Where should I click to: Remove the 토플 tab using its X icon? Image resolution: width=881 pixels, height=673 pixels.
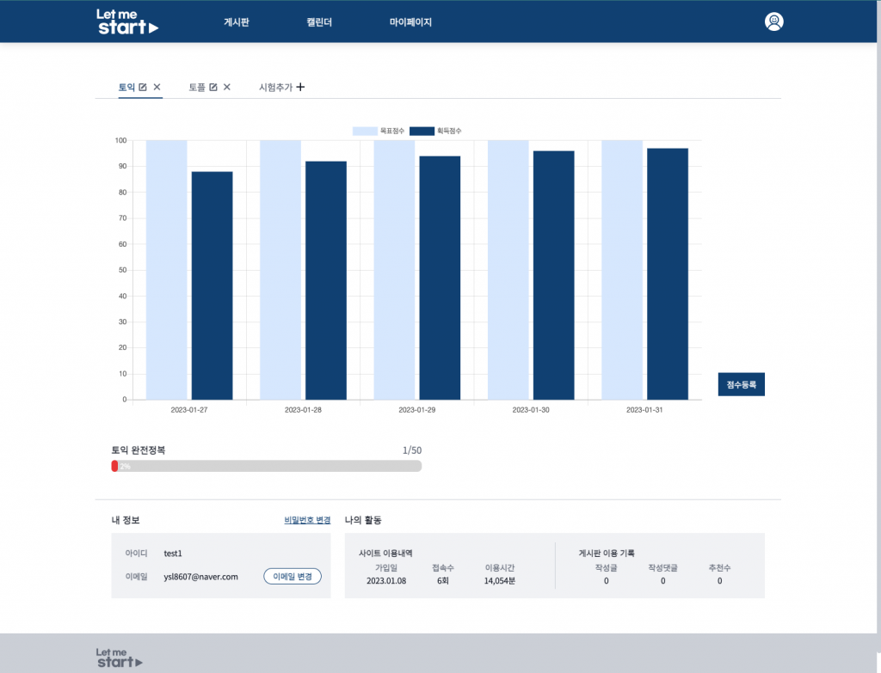pos(227,88)
